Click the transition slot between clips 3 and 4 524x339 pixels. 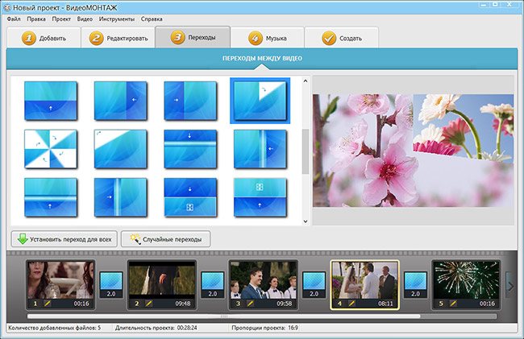tap(314, 284)
